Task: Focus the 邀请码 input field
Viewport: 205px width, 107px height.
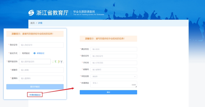Action: 41,78
